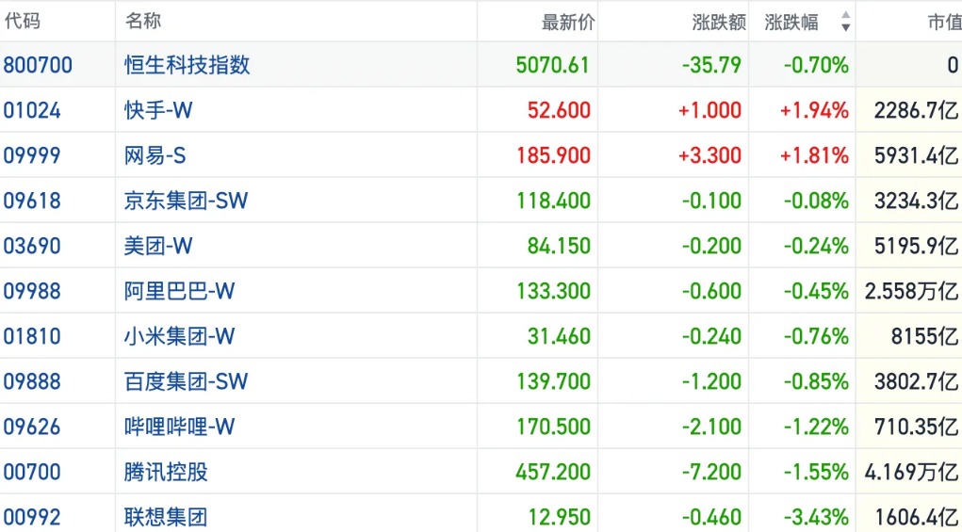The image size is (962, 532).
Task: Click the 涨跌幅 column header label
Action: tap(791, 23)
